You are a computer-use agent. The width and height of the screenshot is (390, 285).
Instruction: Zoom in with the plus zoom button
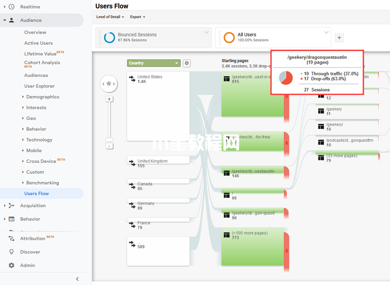[x=109, y=99]
